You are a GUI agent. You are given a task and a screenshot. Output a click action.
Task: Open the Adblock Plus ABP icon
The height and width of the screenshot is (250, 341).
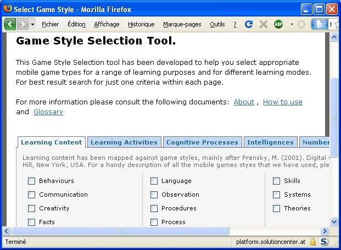[x=278, y=24]
